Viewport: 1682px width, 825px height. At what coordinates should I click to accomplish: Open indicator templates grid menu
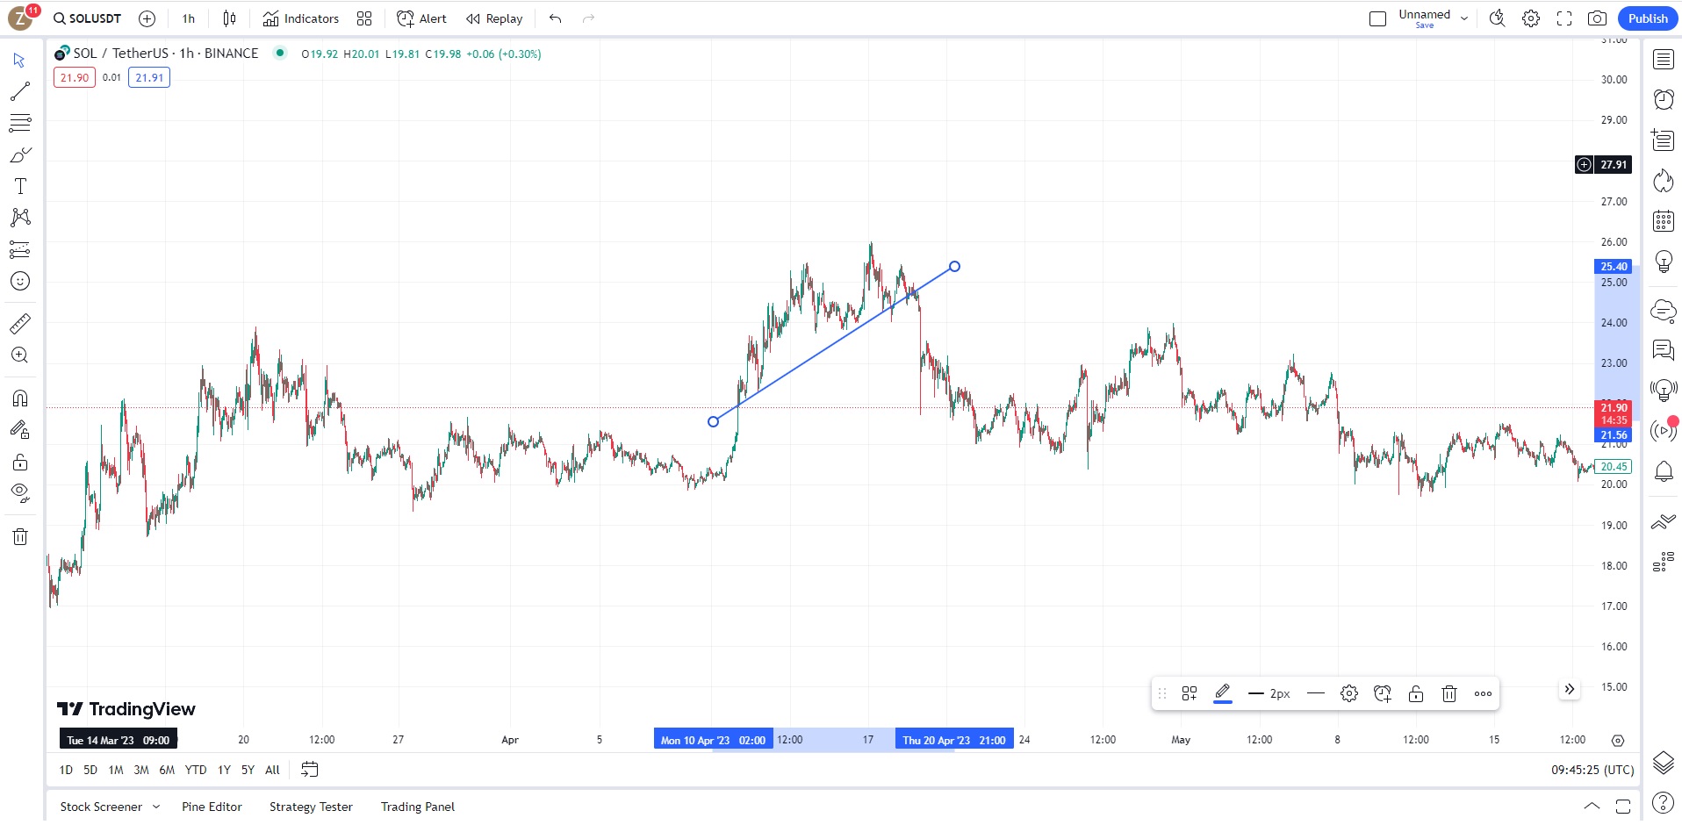point(364,18)
